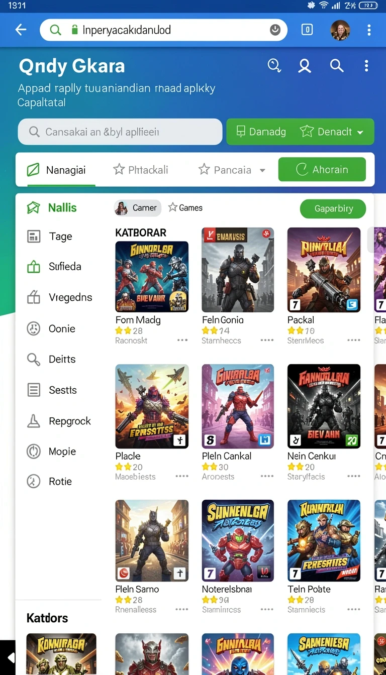Click the KATBORAR section heading

[x=141, y=233]
